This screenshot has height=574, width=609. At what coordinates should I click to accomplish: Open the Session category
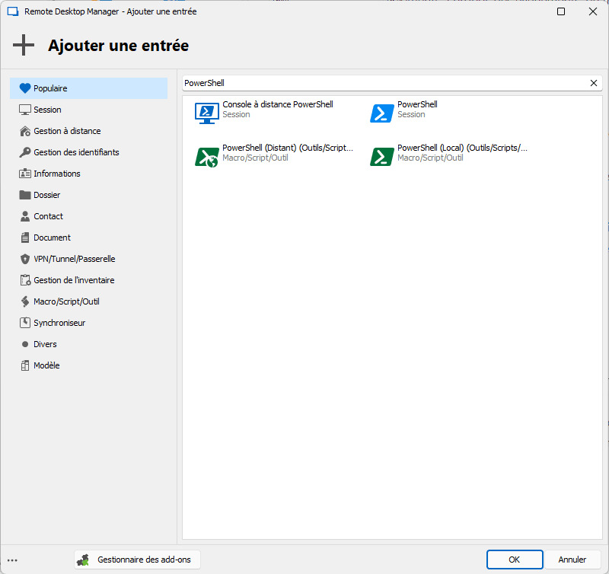pos(47,110)
